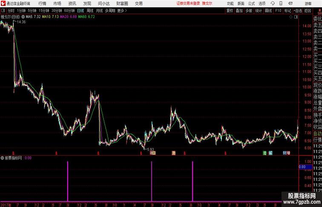Click the MA20: 6.89 value

69,17
